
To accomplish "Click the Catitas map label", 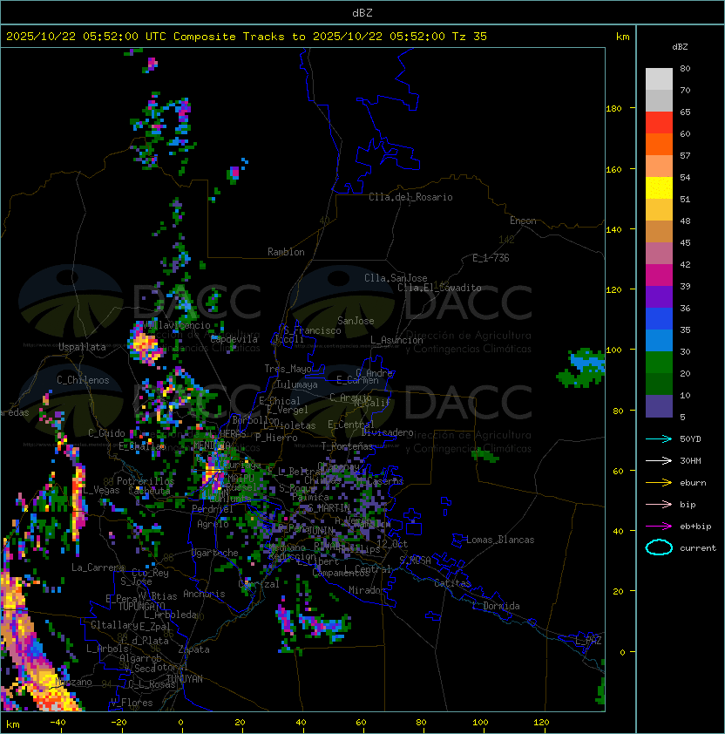I will tap(452, 583).
